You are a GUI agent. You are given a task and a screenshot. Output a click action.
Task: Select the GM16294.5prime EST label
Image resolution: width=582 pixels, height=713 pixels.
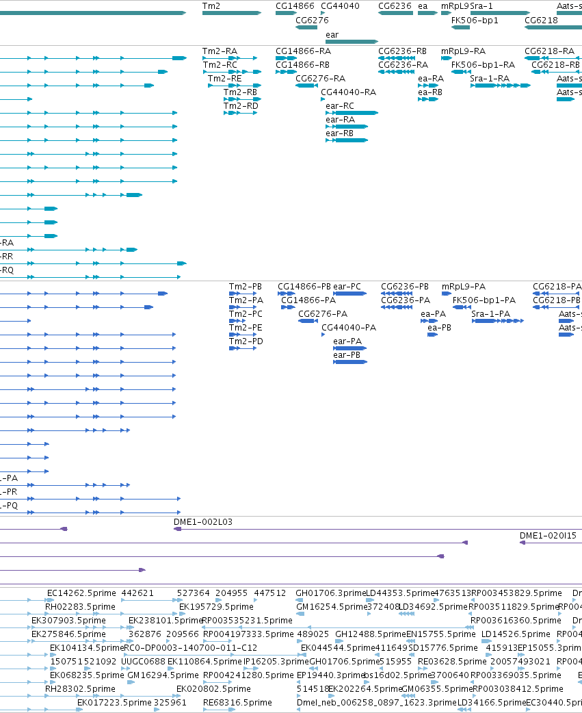pyautogui.click(x=163, y=675)
